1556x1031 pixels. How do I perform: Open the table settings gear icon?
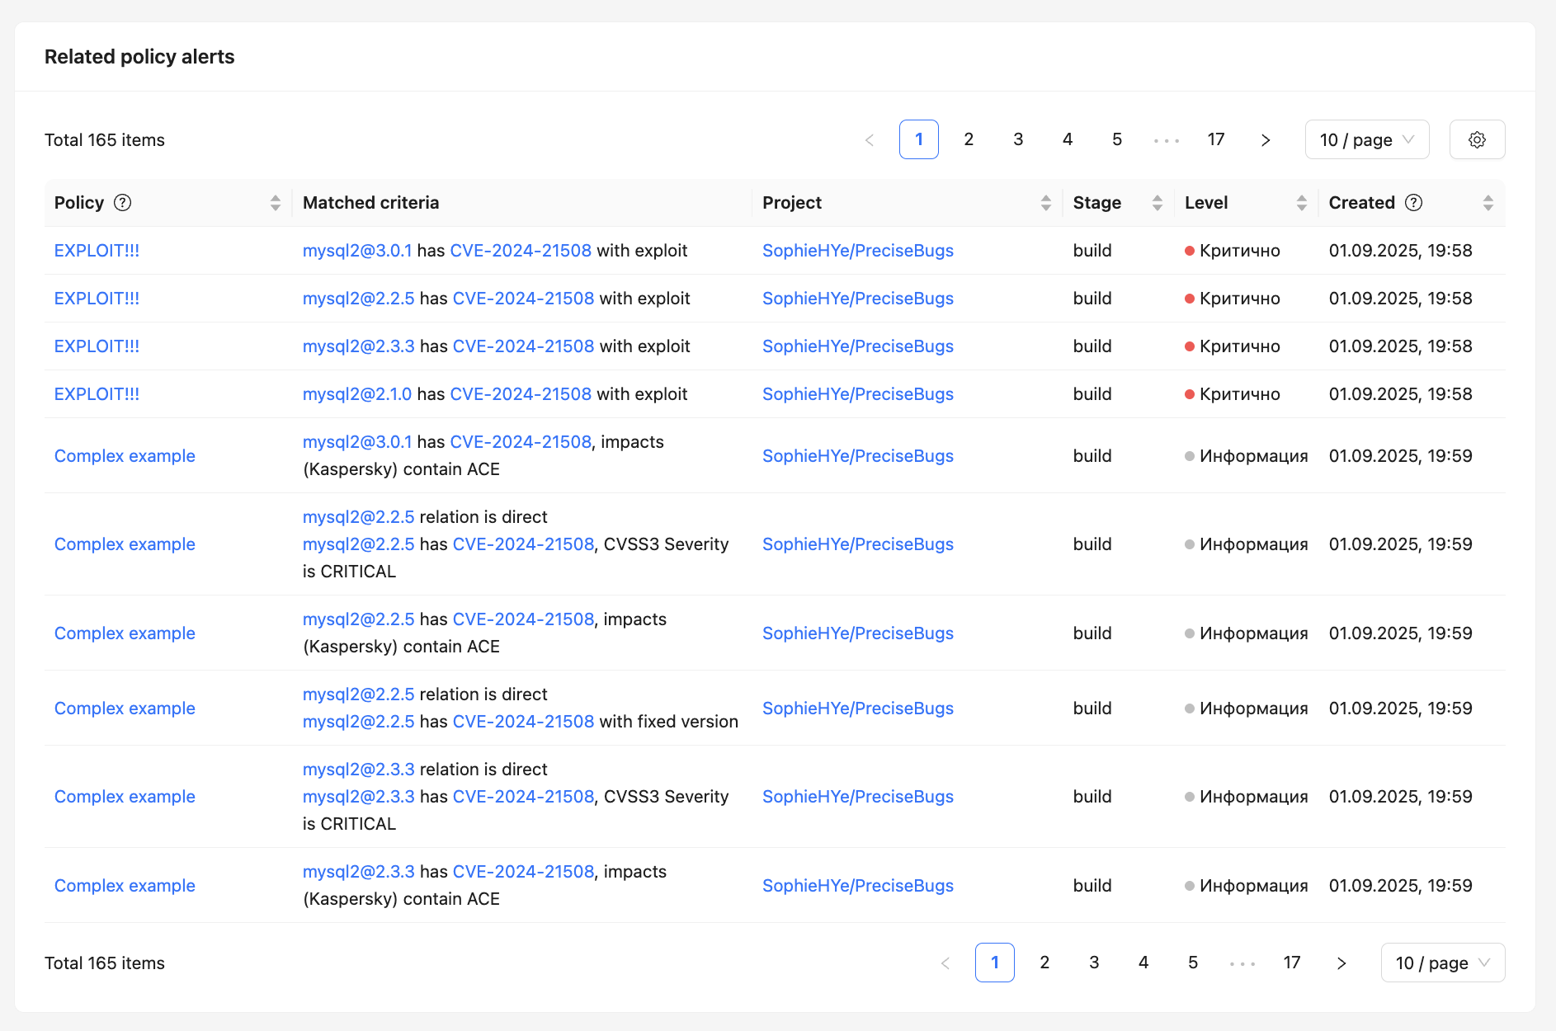point(1477,139)
